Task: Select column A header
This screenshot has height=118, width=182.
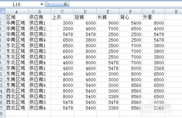Action: click(17, 12)
